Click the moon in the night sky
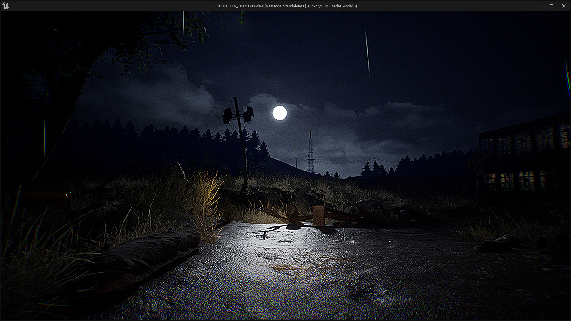This screenshot has height=321, width=571. pos(279,113)
